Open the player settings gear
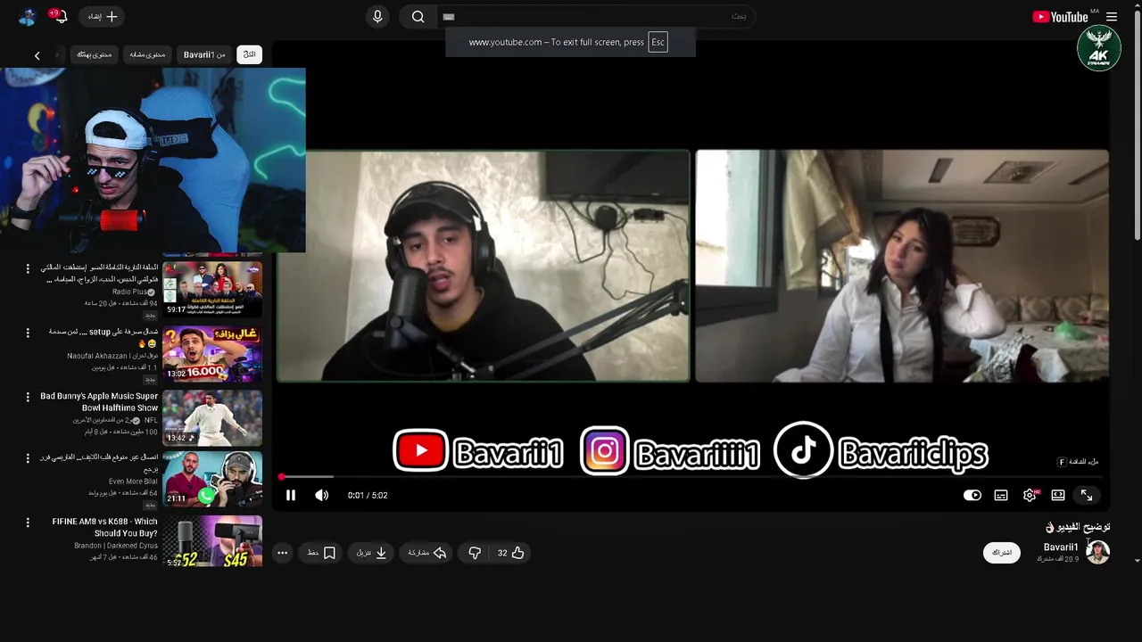The height and width of the screenshot is (642, 1142). pos(1030,495)
